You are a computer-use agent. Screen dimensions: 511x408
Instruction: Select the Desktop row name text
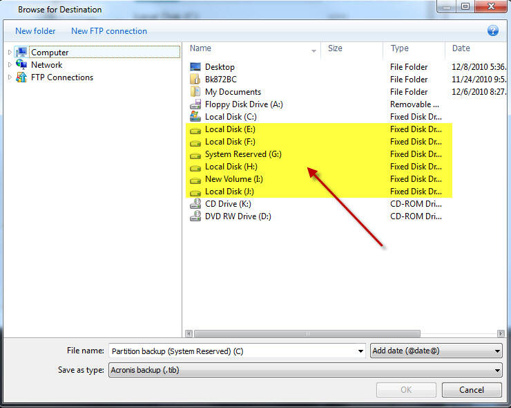click(x=220, y=67)
